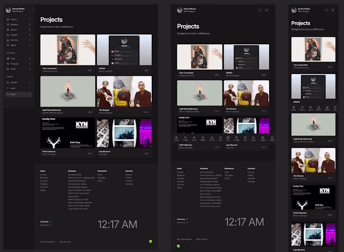Tap Projects icon in tablet bottom nav bar
The height and width of the screenshot is (252, 344).
pyautogui.click(x=203, y=138)
